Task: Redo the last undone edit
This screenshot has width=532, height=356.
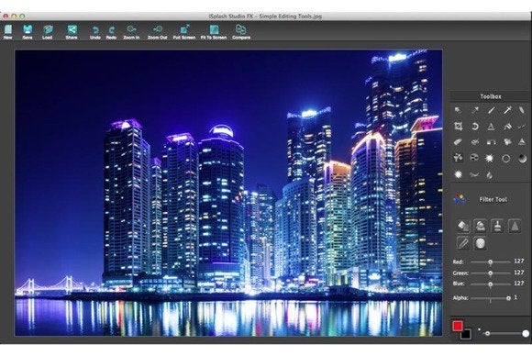Action: click(111, 33)
